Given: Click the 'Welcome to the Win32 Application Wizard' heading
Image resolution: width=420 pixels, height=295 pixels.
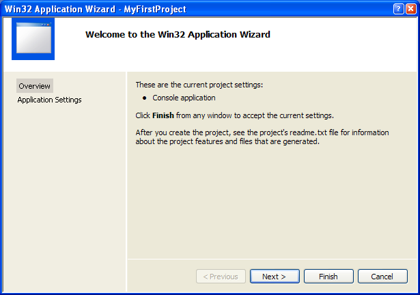Looking at the screenshot, I should [178, 35].
